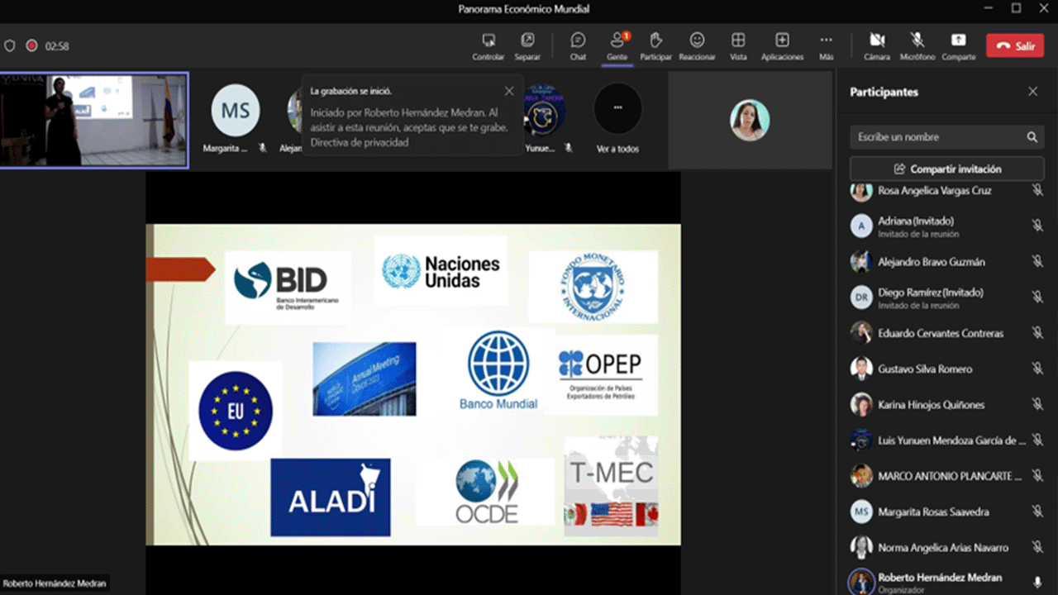Screen dimensions: 1058x595
Task: Click Diego Ramírez (Invitado) mic icon
Action: click(x=1037, y=297)
